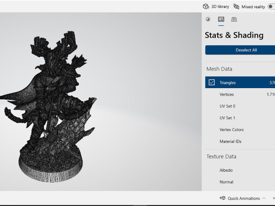The image size is (275, 206).
Task: Switch to Environment & Lighting sun tab
Action: click(x=208, y=19)
